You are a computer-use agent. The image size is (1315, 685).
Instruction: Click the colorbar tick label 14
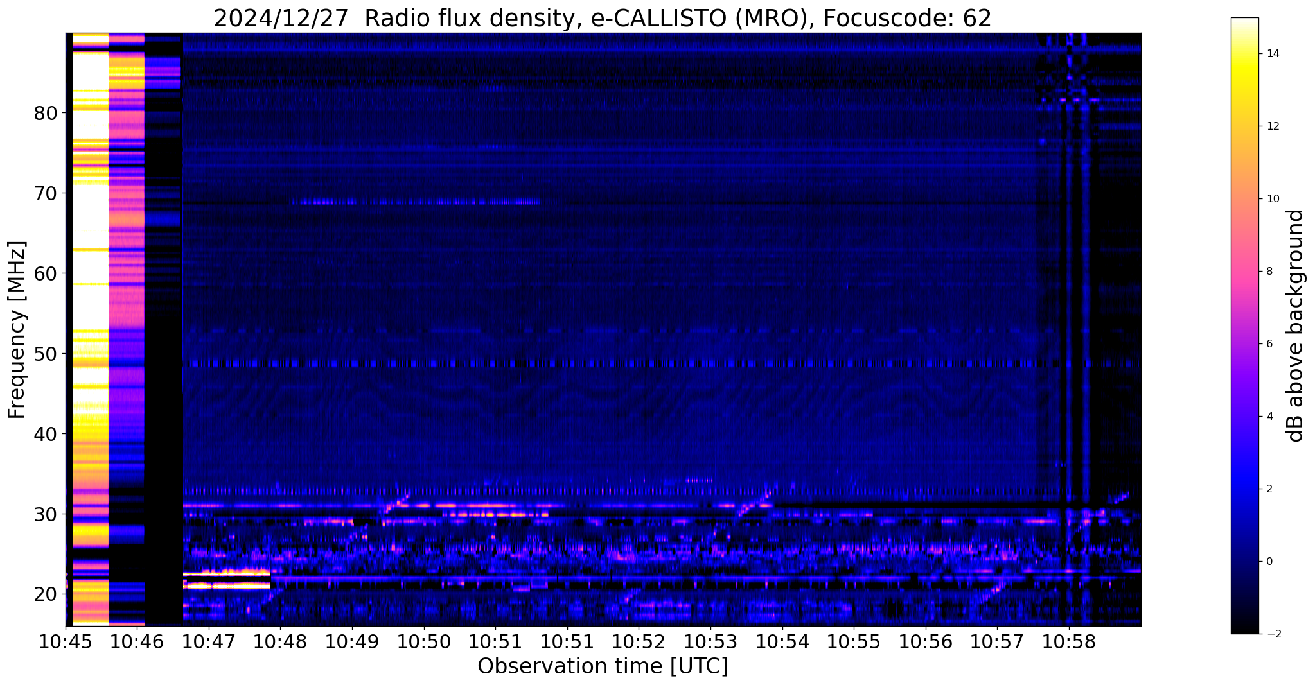click(1272, 54)
